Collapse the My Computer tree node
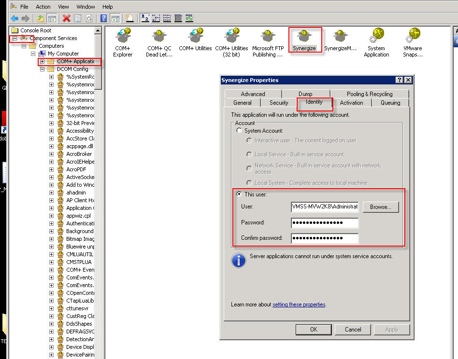This screenshot has height=359, width=458. [x=33, y=54]
